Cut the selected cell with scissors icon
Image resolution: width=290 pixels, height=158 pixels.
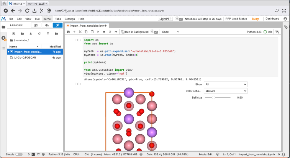[x=80, y=32]
